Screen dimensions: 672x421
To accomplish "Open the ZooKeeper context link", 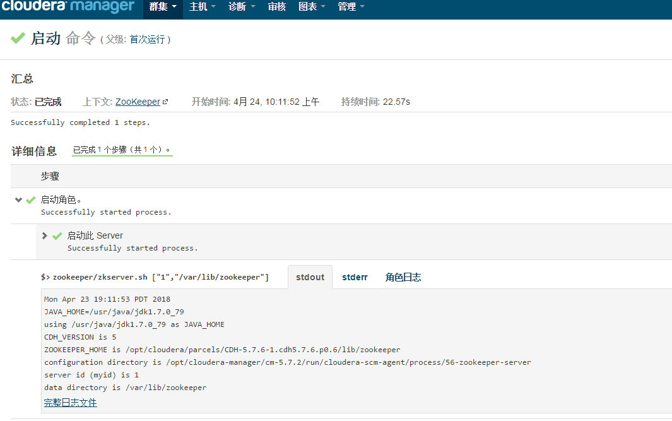I will 138,102.
